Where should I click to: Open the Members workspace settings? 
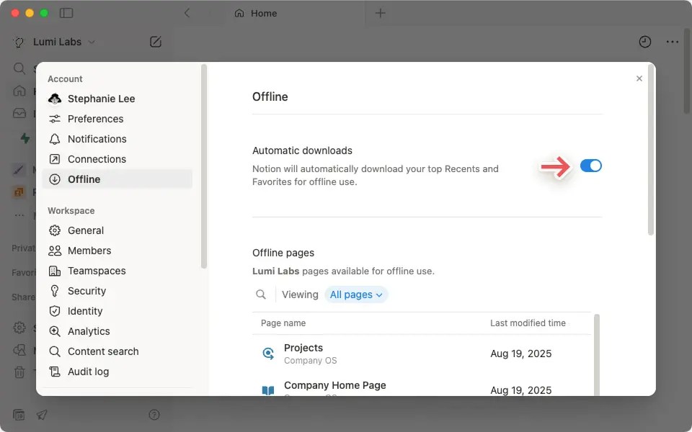tap(89, 251)
